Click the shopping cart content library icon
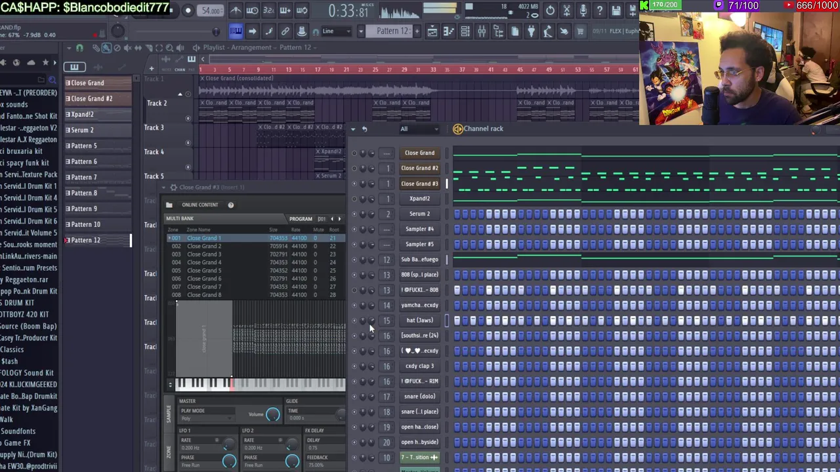This screenshot has width=840, height=472. click(580, 31)
